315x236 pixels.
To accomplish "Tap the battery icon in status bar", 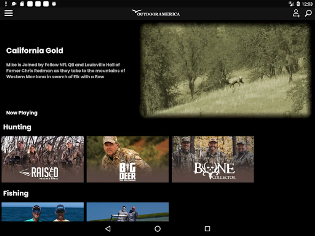I will (298, 4).
